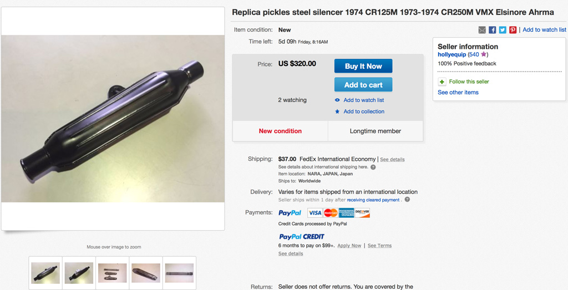This screenshot has height=290, width=568.
Task: Pin the item on Pinterest
Action: pos(513,30)
